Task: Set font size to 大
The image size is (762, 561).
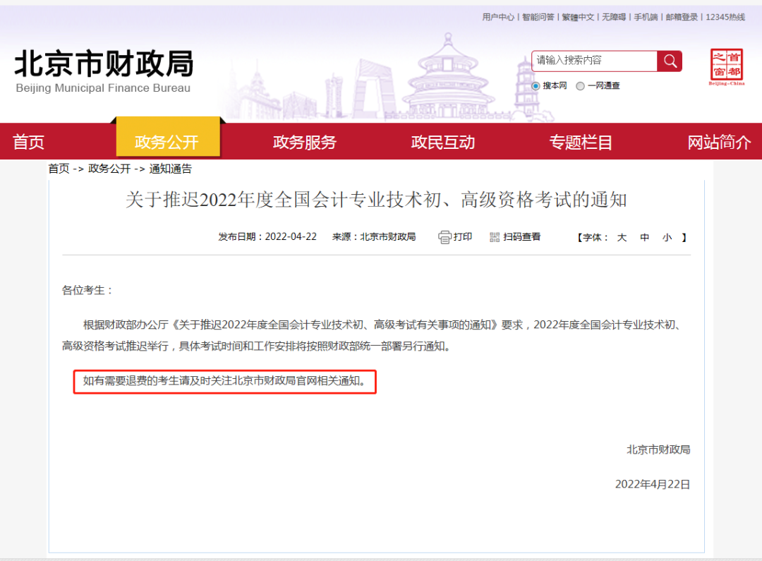Action: 621,237
